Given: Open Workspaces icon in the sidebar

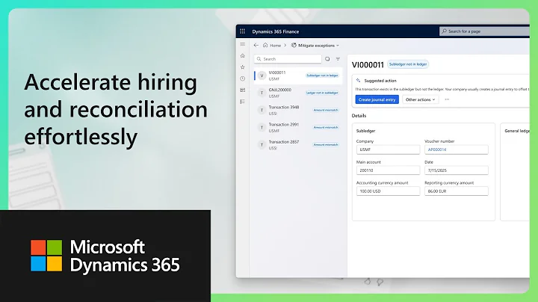Looking at the screenshot, I should coord(243,90).
